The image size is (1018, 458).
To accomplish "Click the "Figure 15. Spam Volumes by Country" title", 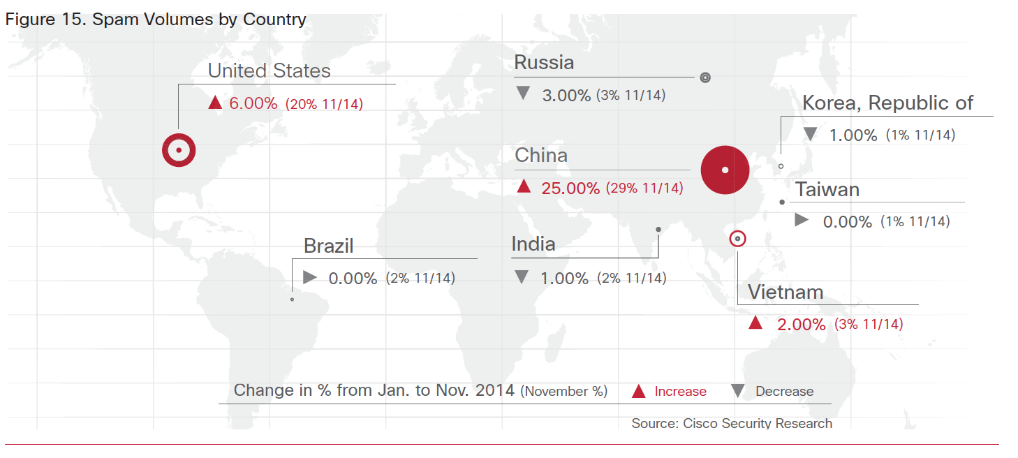I will [x=155, y=19].
